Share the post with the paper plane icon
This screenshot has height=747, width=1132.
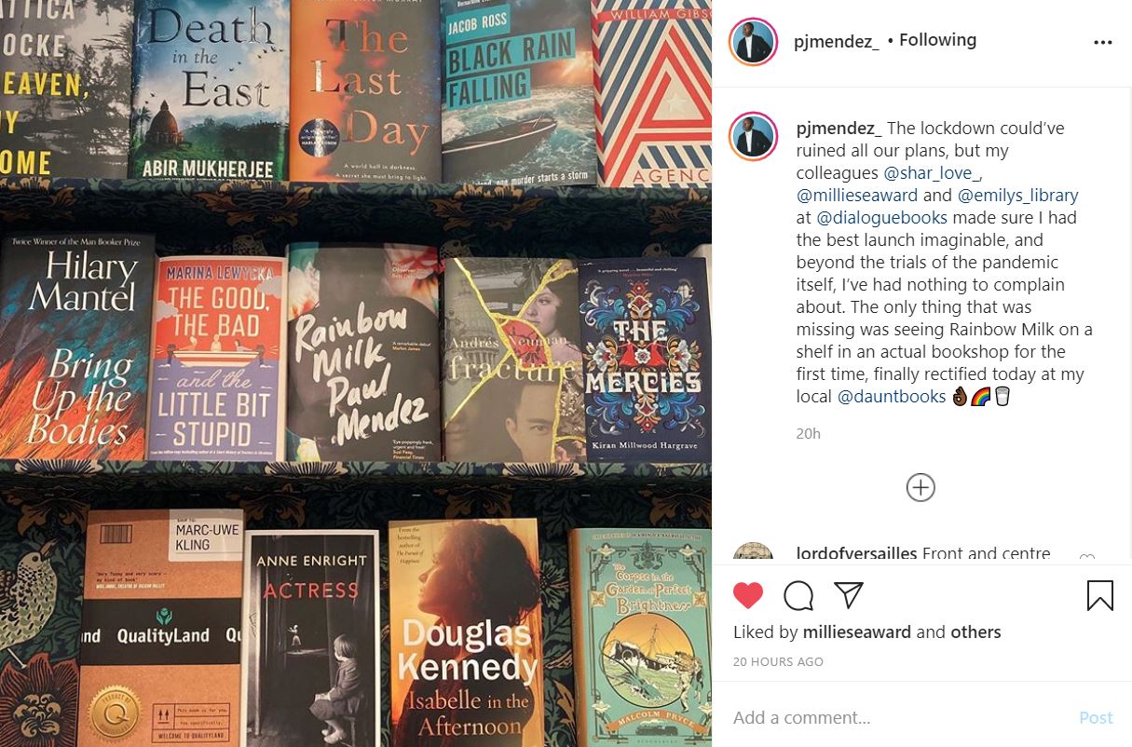point(849,595)
